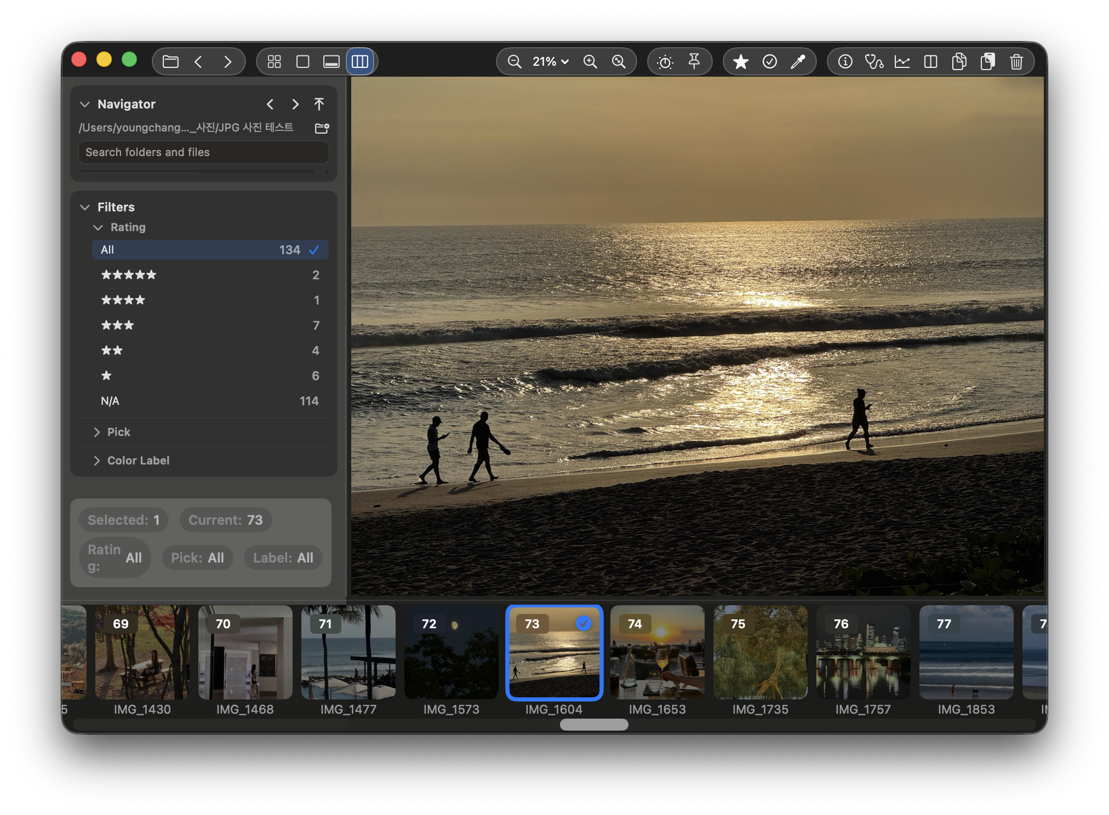Open the info panel icon

coord(845,61)
